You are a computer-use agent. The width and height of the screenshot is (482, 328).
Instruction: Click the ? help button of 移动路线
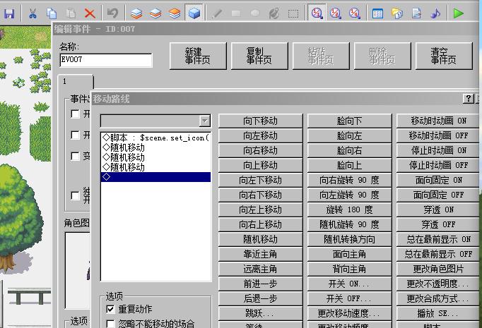[x=468, y=99]
